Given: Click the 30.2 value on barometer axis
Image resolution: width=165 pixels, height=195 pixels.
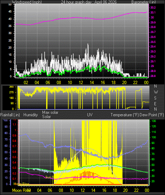Looking at the screenshot, I should point(153,7).
